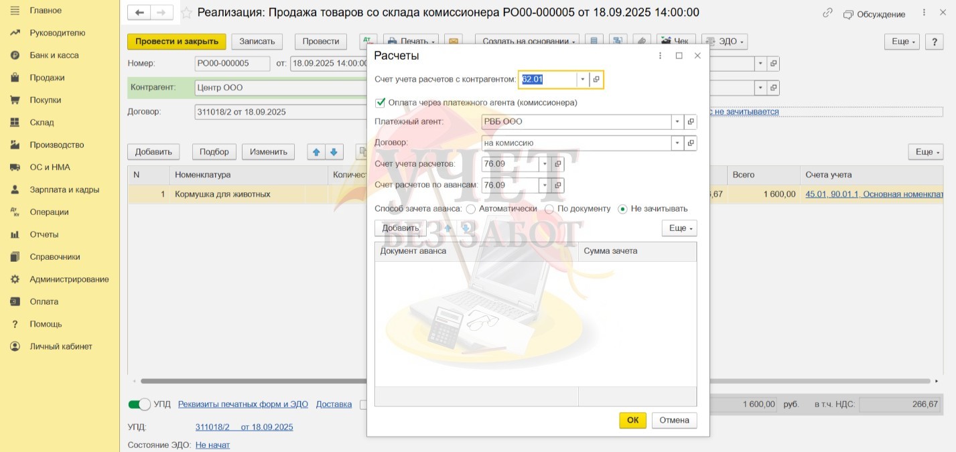Image resolution: width=956 pixels, height=452 pixels.
Task: Open the three-dot menu in Расчеты dialog
Action: click(x=661, y=56)
